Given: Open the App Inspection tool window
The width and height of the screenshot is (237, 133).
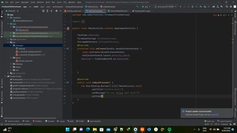Looking at the screenshot, I should [x=94, y=121].
